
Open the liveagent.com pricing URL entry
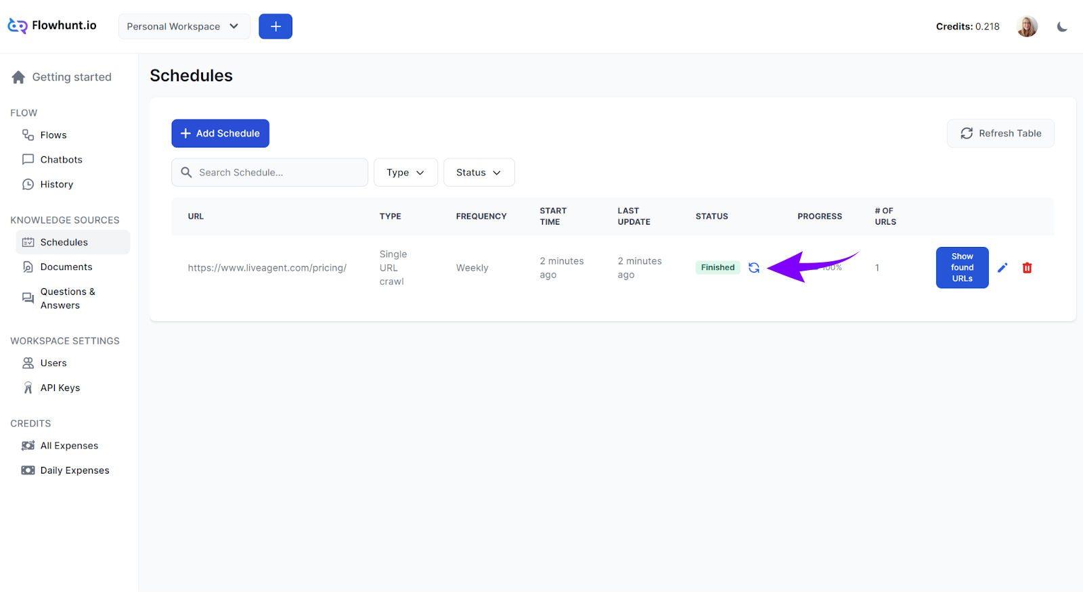point(267,268)
